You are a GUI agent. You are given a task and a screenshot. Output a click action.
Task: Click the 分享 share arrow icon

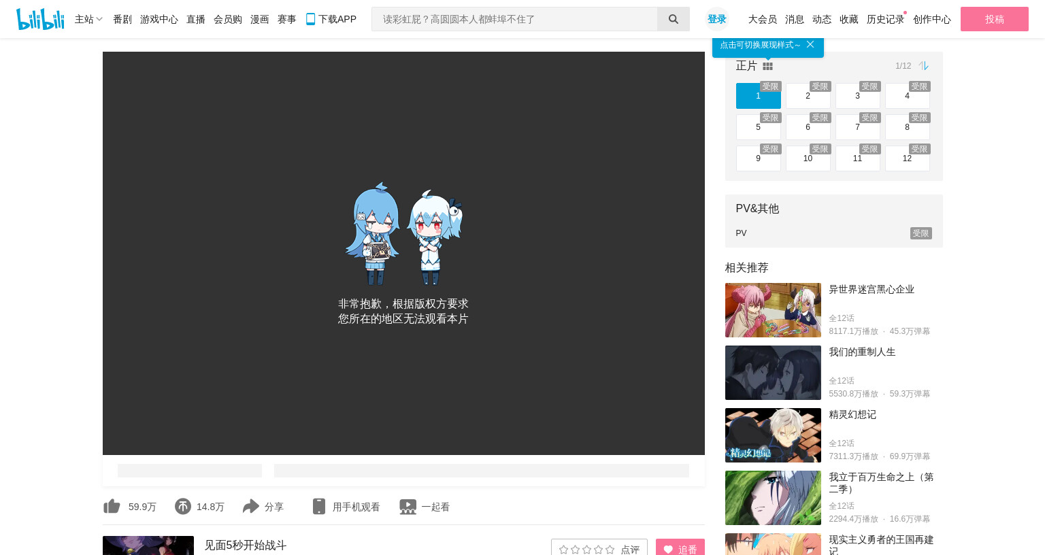coord(251,506)
